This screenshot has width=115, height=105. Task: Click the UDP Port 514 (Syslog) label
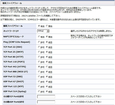click(x=15, y=92)
